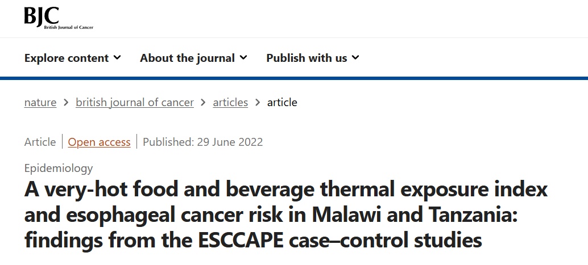
Task: Open the Publish with us dropdown
Action: [307, 58]
